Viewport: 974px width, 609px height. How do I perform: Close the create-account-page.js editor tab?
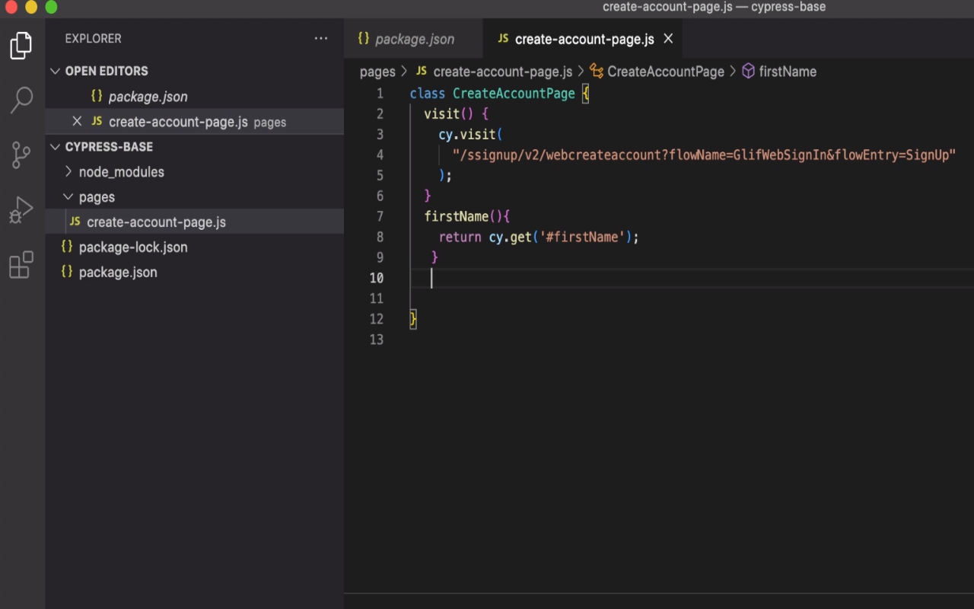coord(667,38)
